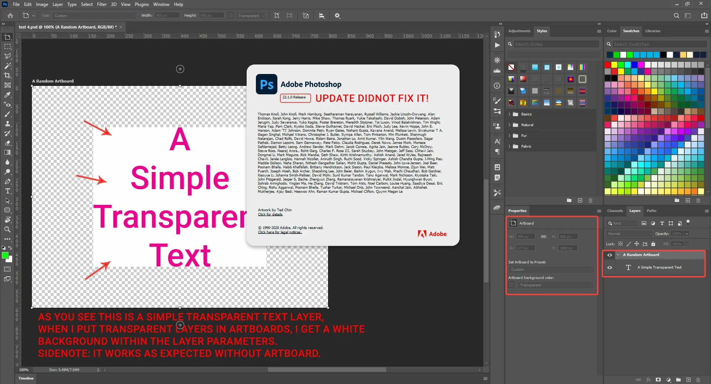Open the Filter menu

[x=102, y=4]
